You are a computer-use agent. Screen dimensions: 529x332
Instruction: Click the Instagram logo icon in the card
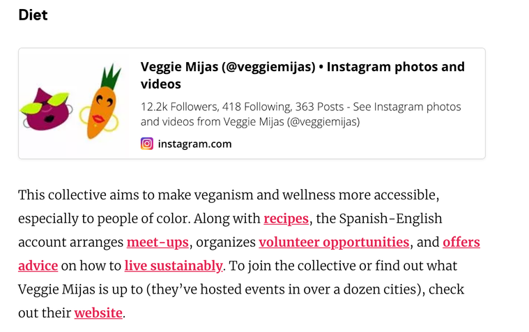(x=147, y=144)
